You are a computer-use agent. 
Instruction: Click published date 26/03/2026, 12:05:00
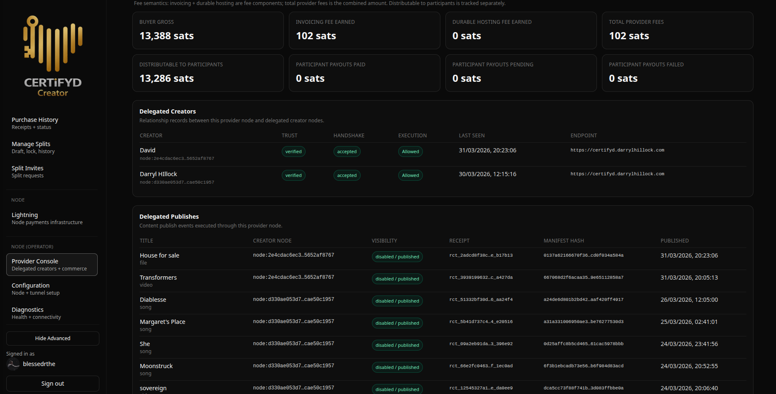coord(689,300)
